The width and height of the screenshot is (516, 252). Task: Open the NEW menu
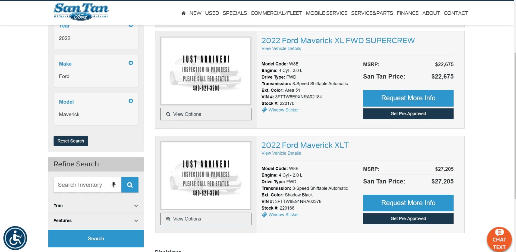click(196, 13)
